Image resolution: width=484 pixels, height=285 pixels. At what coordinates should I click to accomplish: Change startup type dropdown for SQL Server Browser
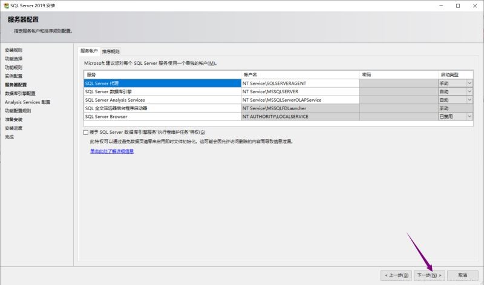pos(469,116)
